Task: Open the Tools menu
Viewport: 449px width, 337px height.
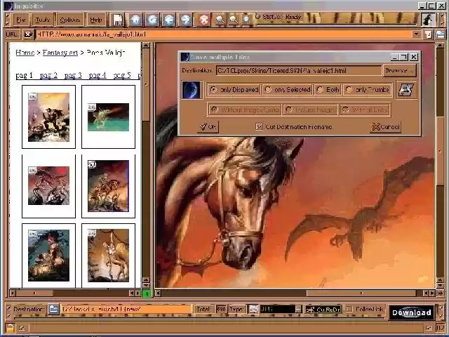Action: pyautogui.click(x=42, y=20)
